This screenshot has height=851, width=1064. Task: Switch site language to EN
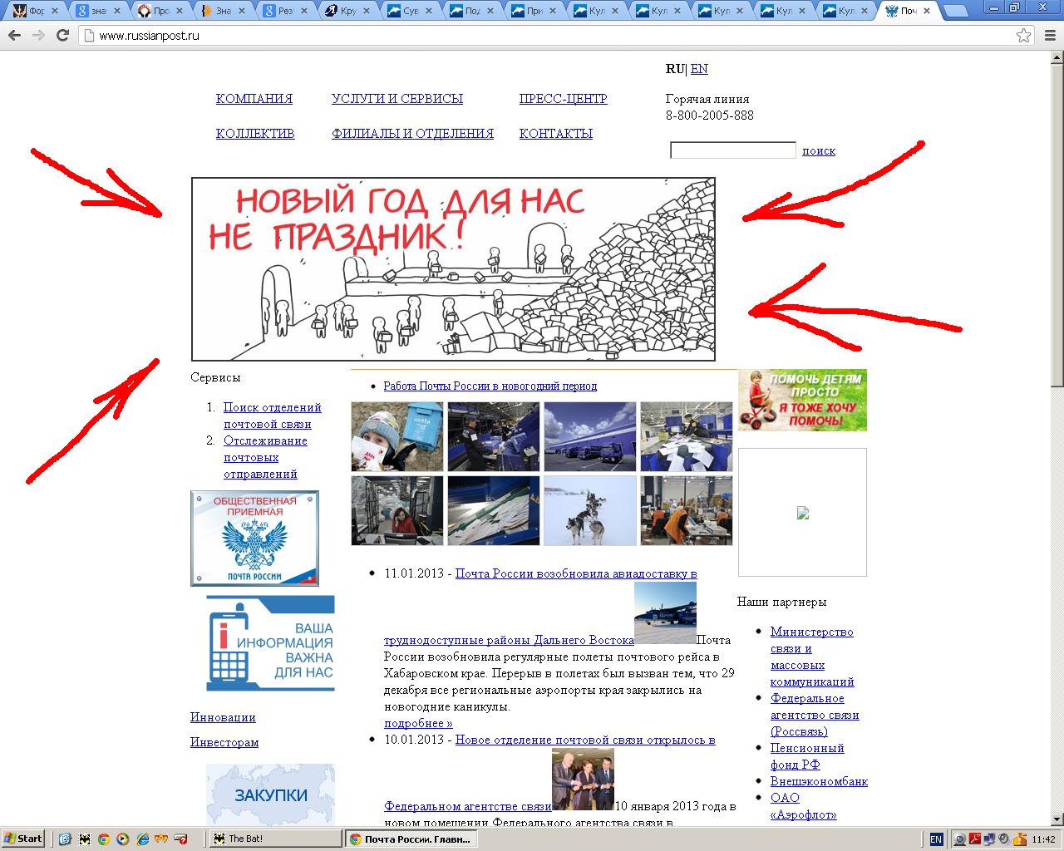click(x=699, y=69)
